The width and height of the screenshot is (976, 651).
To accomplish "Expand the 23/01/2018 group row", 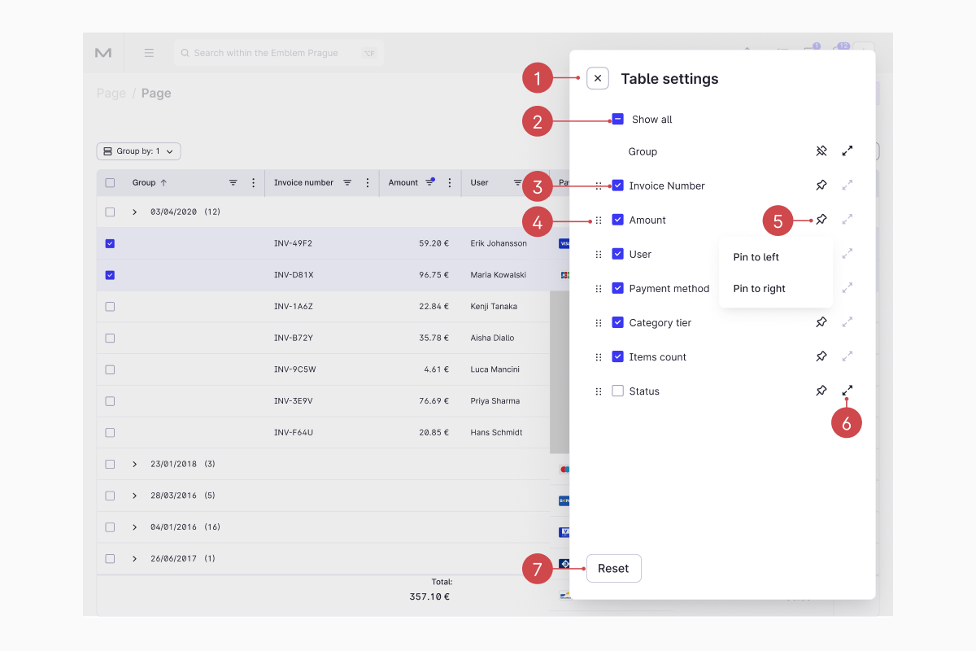I will click(x=135, y=464).
